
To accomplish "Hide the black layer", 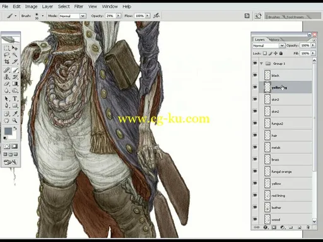I will click(255, 75).
